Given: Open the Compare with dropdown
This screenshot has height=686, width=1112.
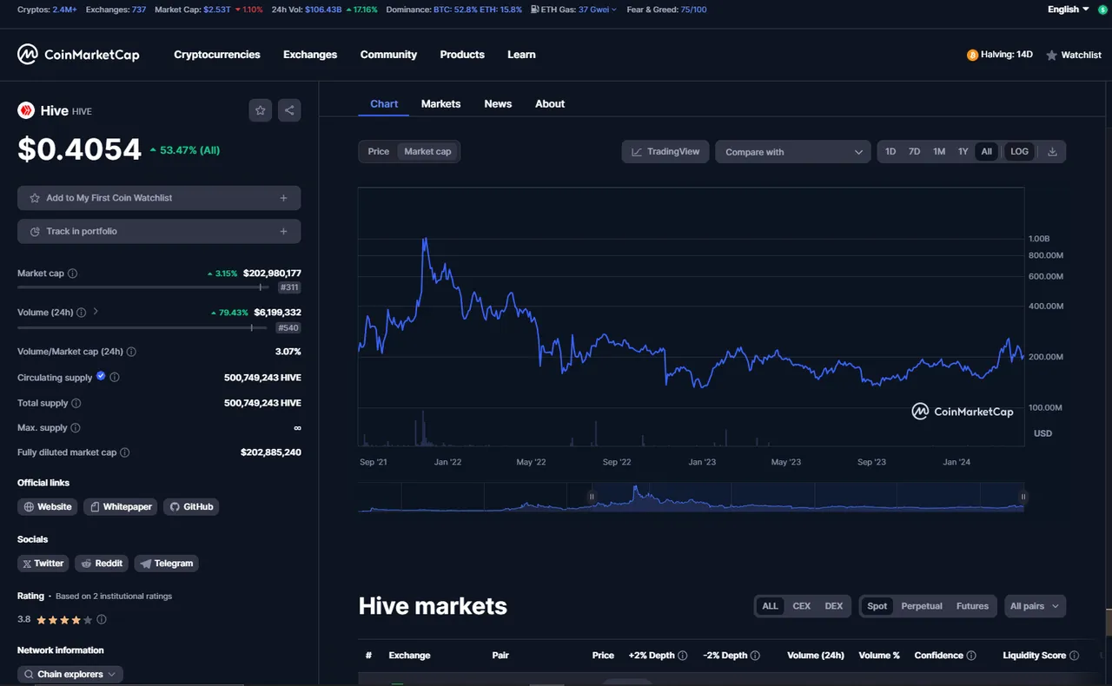Looking at the screenshot, I should tap(792, 152).
